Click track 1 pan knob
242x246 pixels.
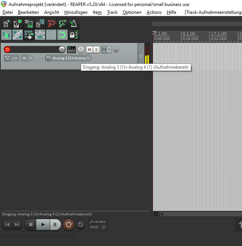point(81,49)
